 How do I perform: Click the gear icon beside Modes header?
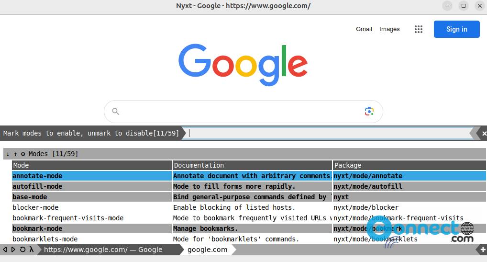23,154
